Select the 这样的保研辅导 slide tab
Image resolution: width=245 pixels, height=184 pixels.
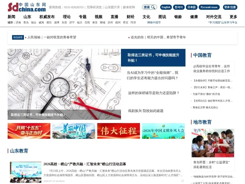tap(153, 93)
